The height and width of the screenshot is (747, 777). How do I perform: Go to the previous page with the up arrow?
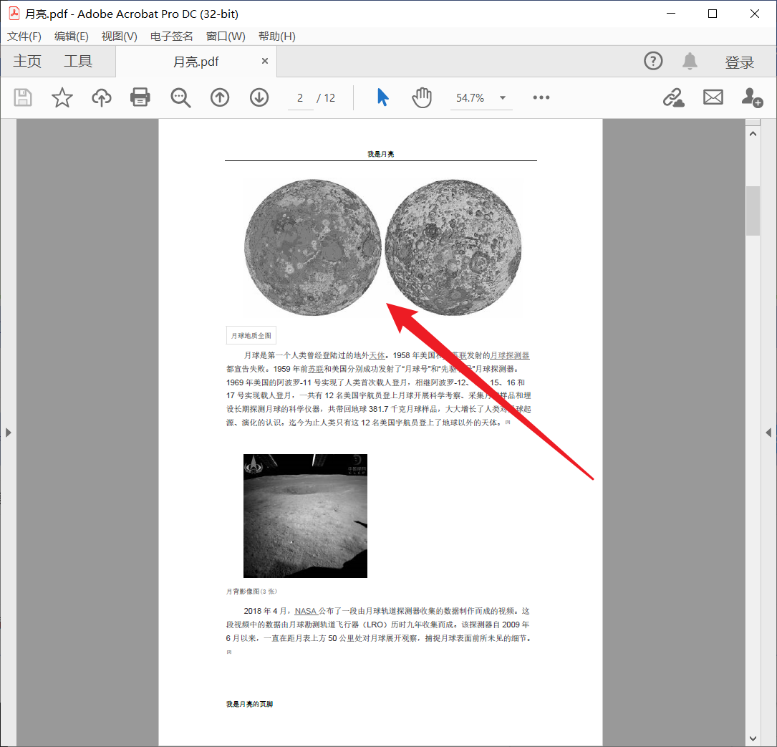coord(219,97)
